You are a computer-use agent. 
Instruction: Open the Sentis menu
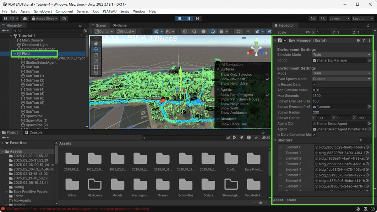[125, 11]
